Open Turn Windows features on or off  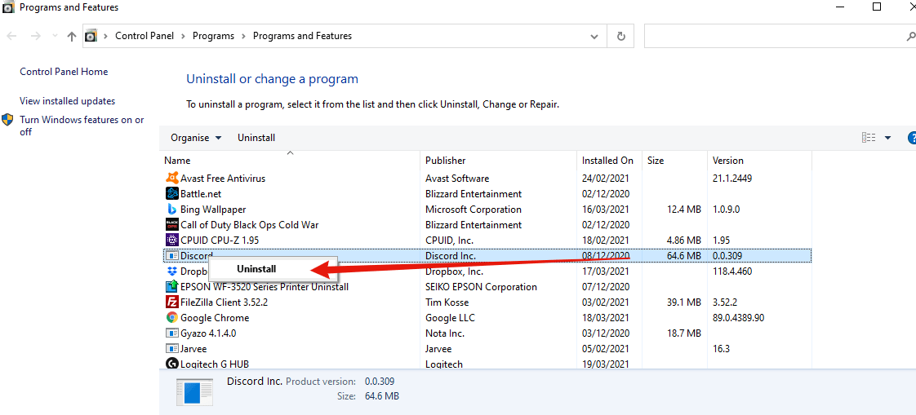point(82,126)
